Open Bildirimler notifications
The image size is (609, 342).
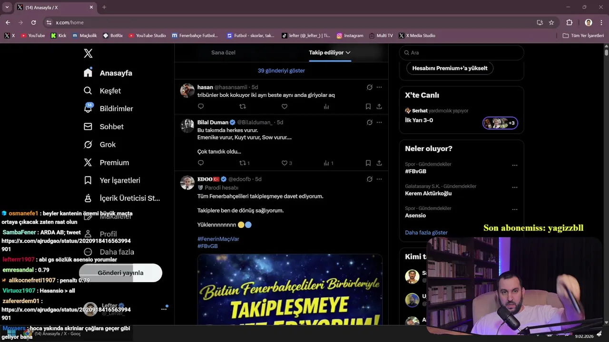point(108,109)
